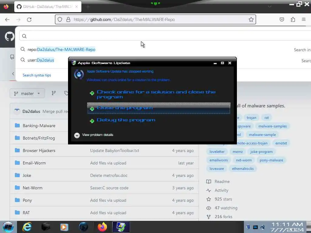Image resolution: width=311 pixels, height=233 pixels.
Task: Click the padlock site security icon
Action: (x=68, y=19)
